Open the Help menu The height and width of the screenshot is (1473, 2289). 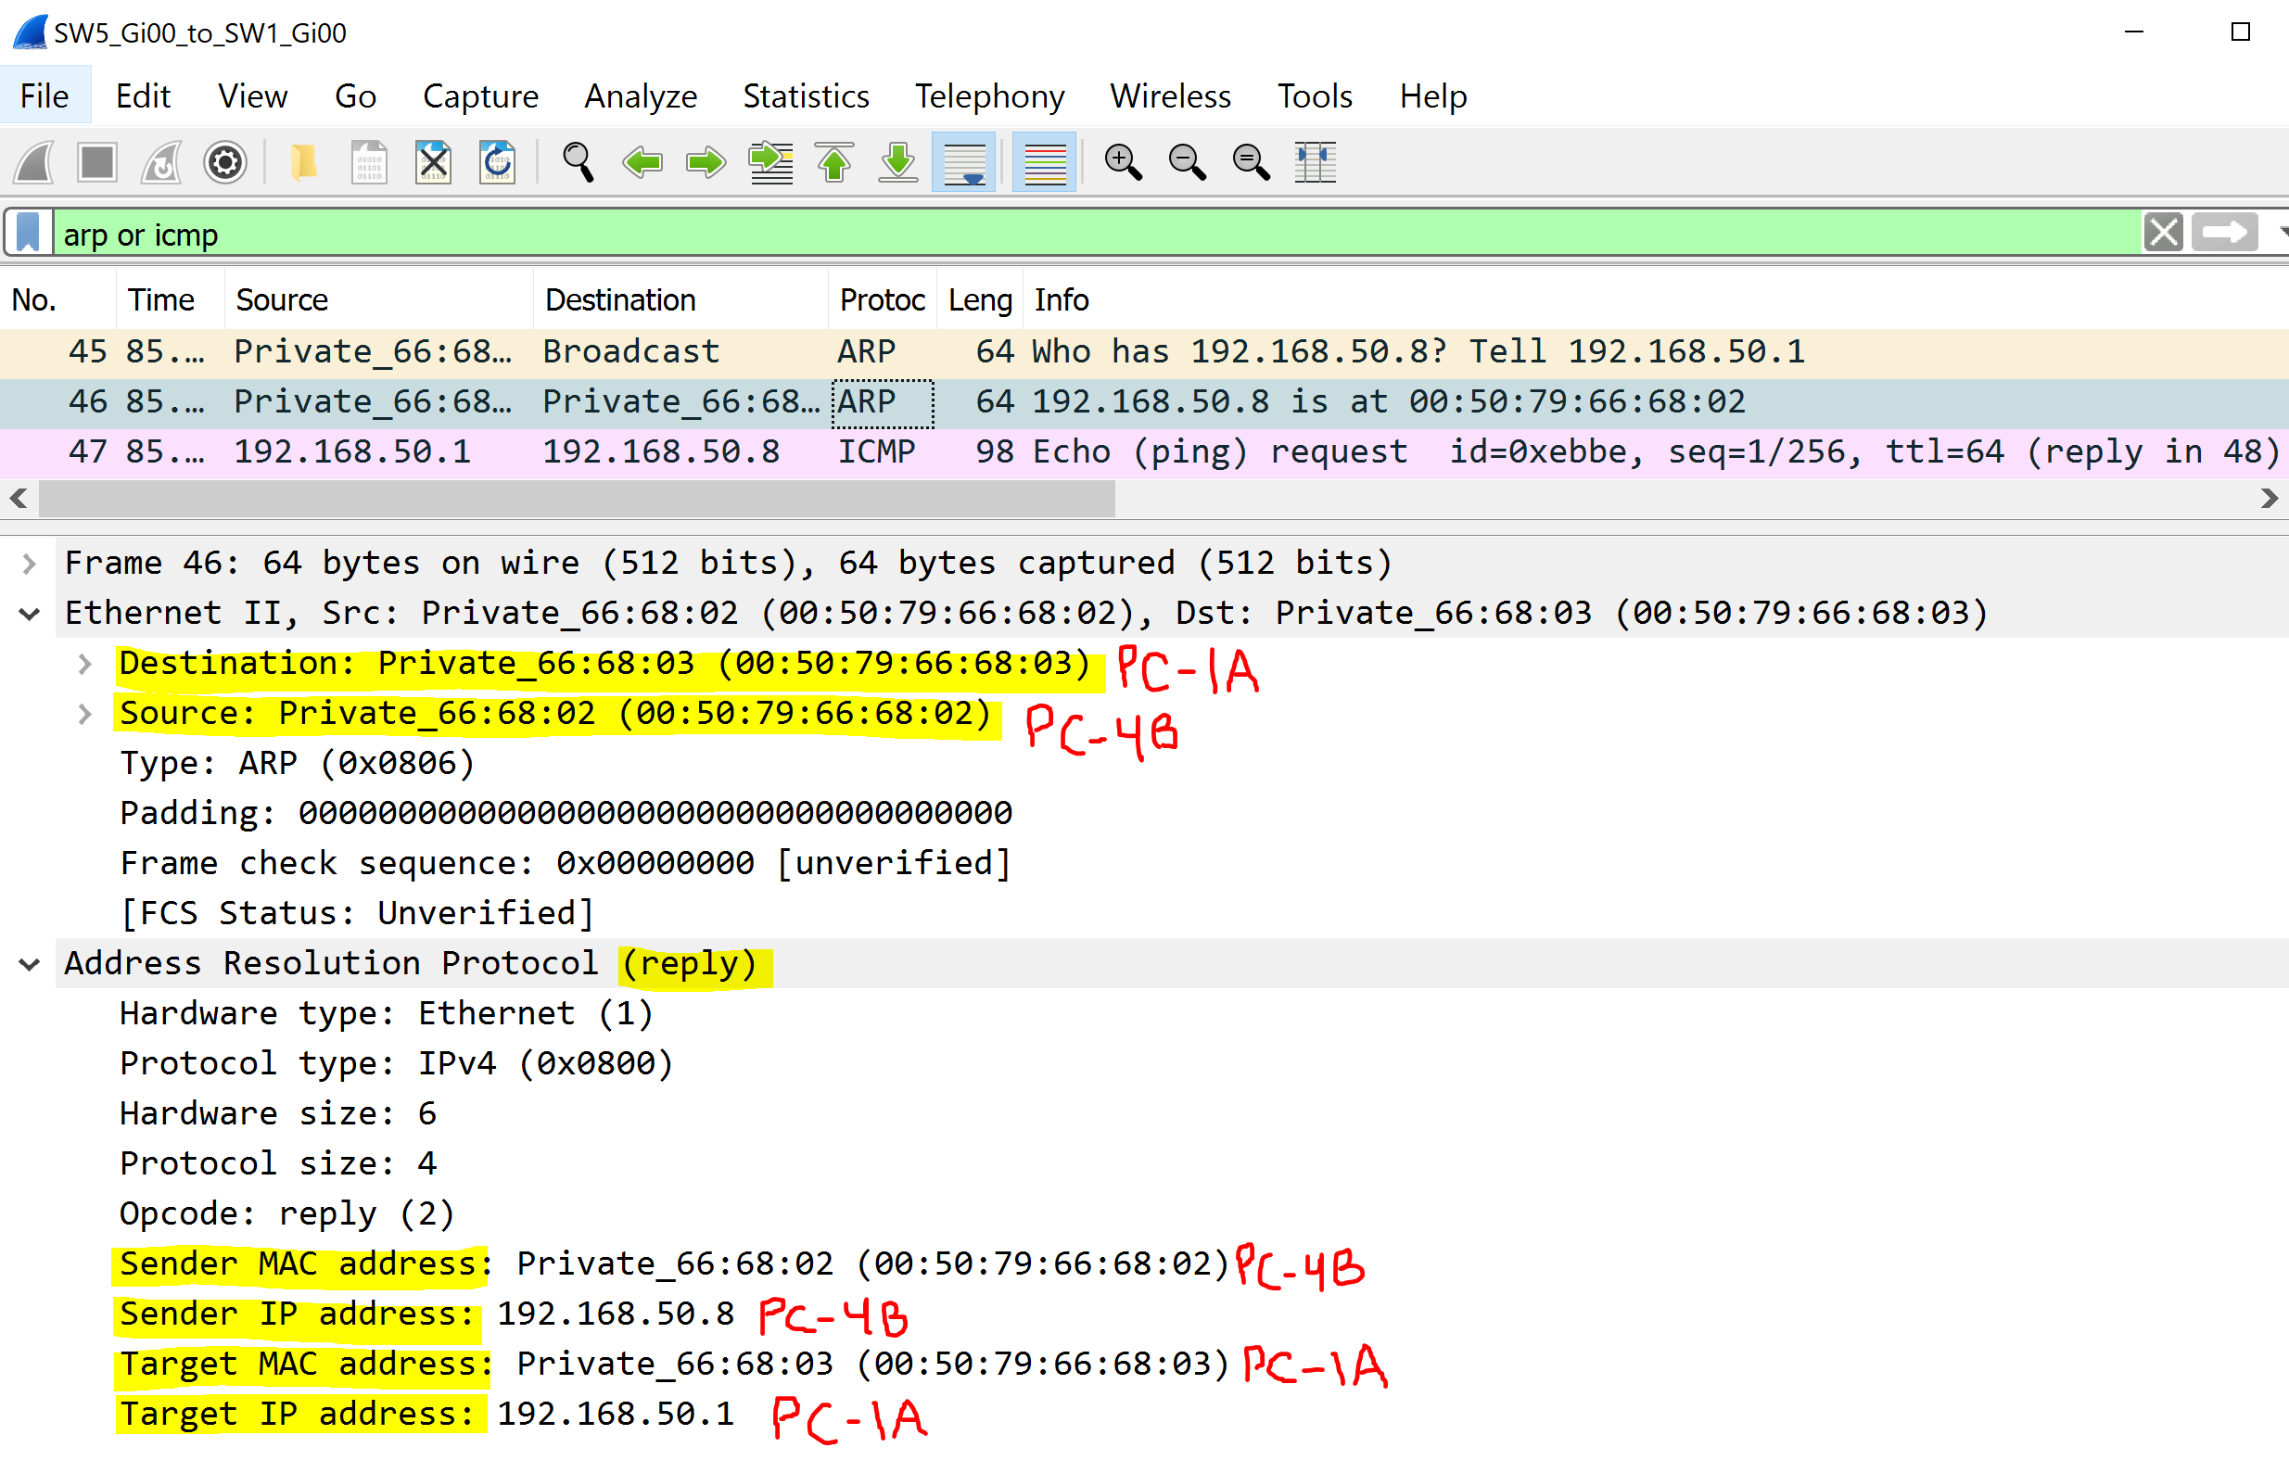1433,95
